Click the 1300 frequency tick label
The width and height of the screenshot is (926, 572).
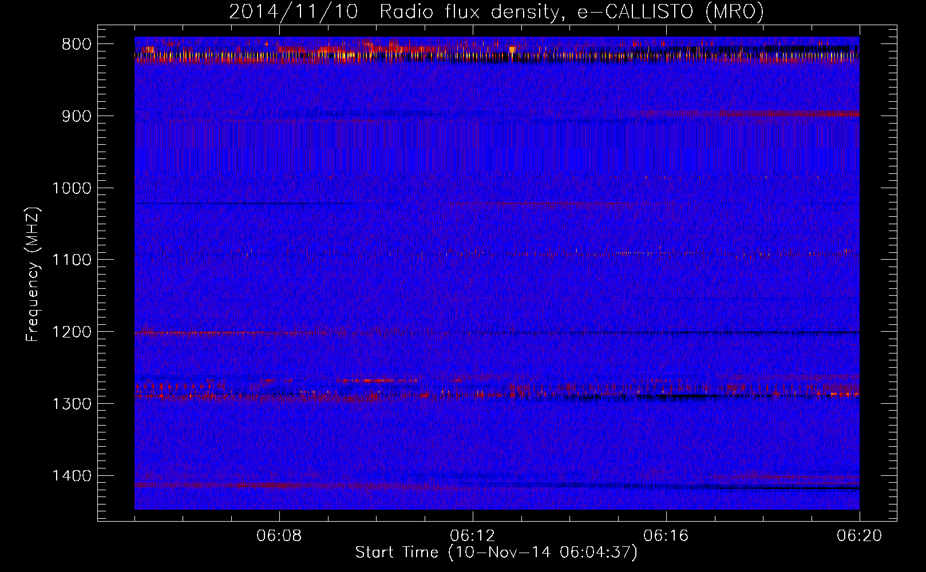72,404
